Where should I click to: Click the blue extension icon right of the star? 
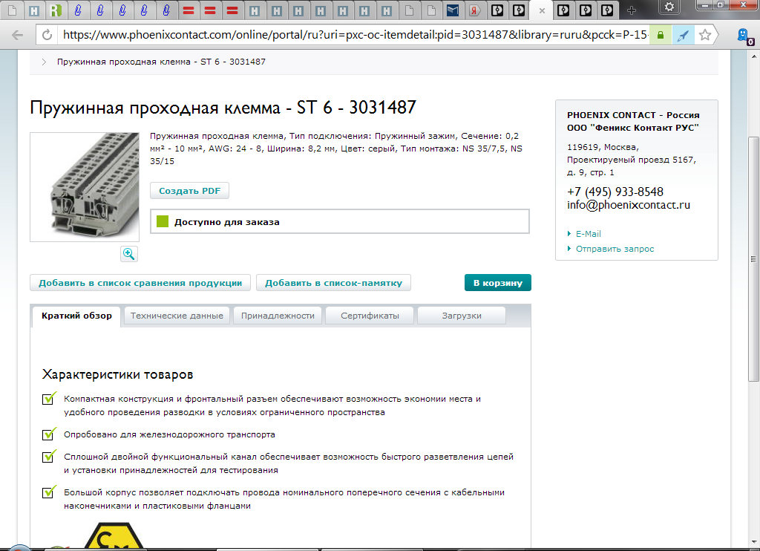pyautogui.click(x=741, y=36)
